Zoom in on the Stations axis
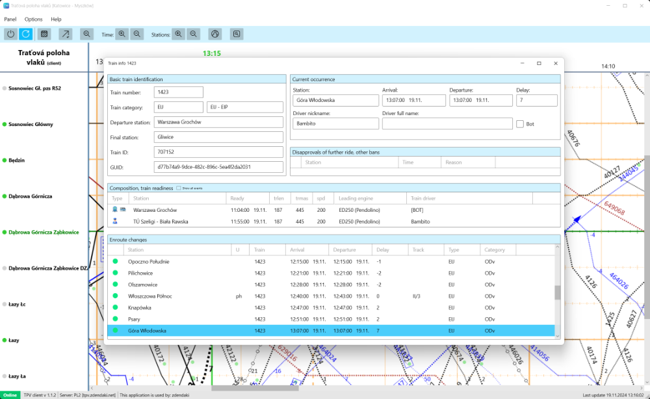The width and height of the screenshot is (650, 399). coord(179,34)
